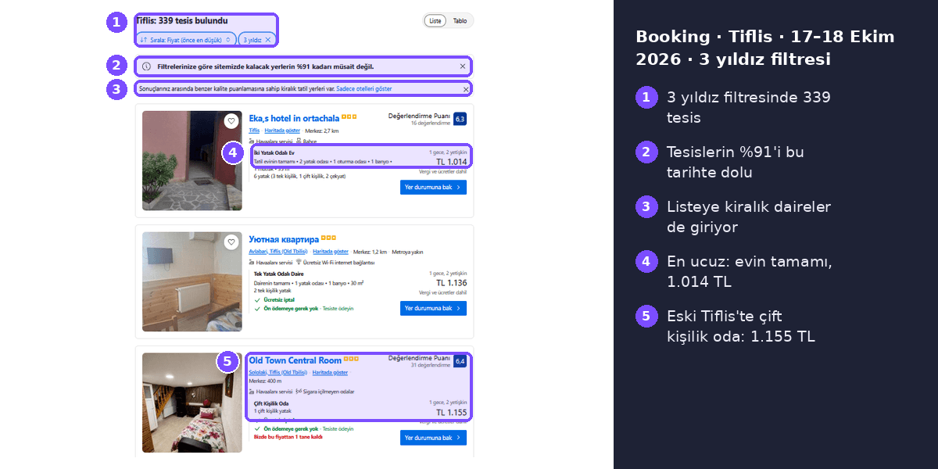Image resolution: width=938 pixels, height=469 pixels.
Task: Save Eka,s hotel in ortachala with heart icon
Action: 231,121
